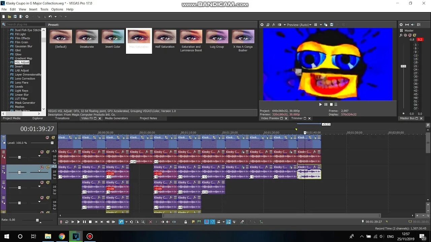Screen dimensions: 431x242
Task: Open Auto Ripple mode dropdown arrow
Action: click(224, 222)
